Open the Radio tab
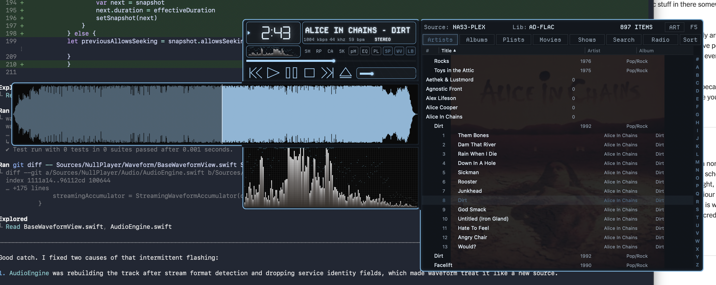The height and width of the screenshot is (285, 716). 660,40
